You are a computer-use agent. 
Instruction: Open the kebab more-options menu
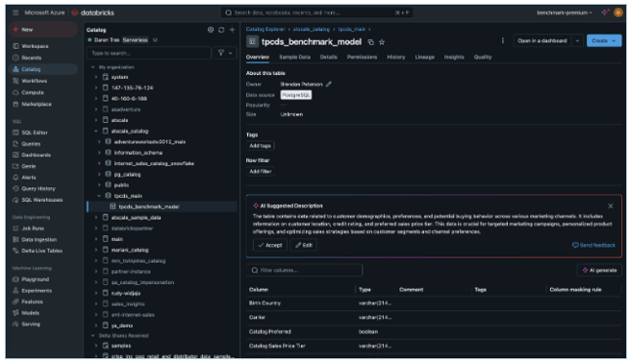pyautogui.click(x=503, y=40)
